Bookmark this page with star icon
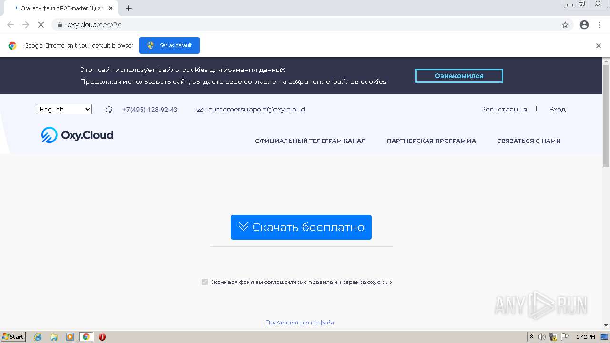This screenshot has height=343, width=610. tap(565, 25)
